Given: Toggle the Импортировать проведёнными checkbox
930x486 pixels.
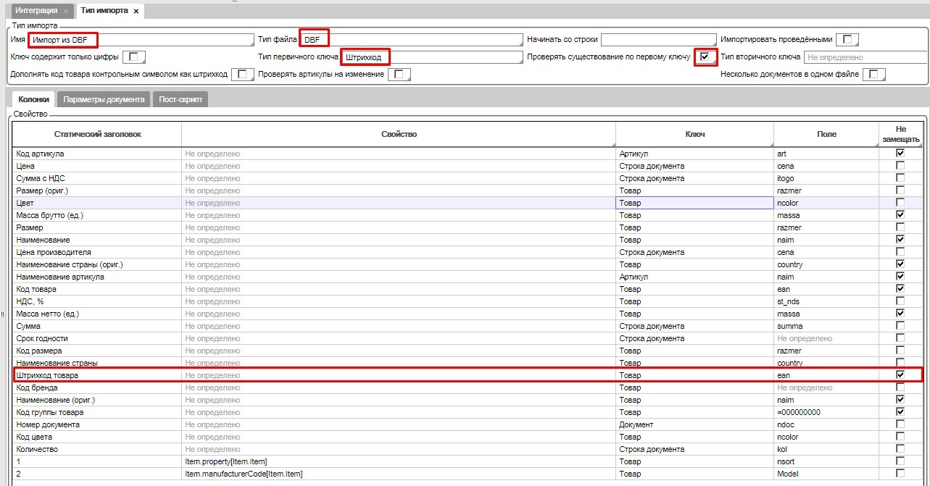Looking at the screenshot, I should pos(847,39).
